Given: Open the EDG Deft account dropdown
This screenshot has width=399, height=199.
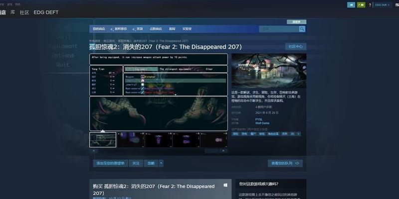Looking at the screenshot, I should point(382,5).
